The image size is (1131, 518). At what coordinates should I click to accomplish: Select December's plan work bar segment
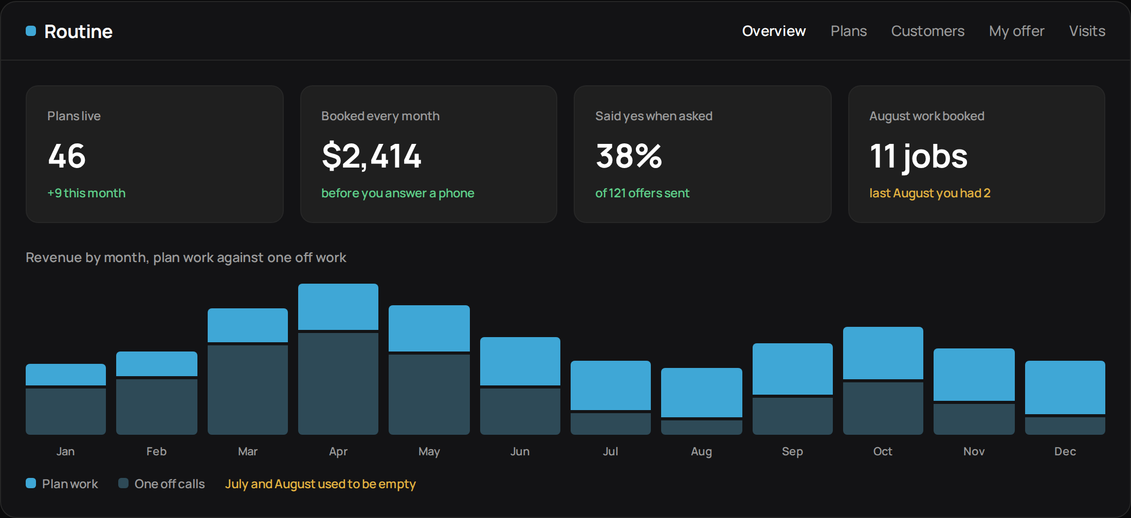(x=1065, y=387)
